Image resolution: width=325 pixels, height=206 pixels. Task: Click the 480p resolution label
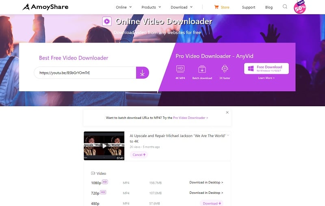95,204
